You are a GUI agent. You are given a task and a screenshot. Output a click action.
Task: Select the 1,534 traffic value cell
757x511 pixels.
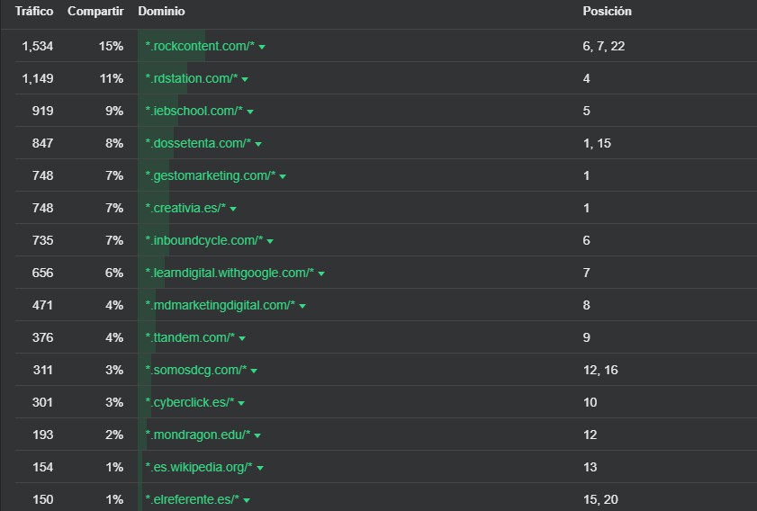38,46
